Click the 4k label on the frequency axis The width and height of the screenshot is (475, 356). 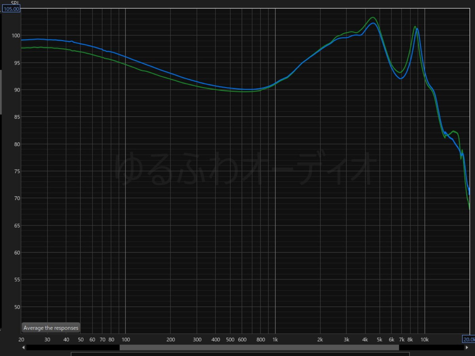pyautogui.click(x=365, y=340)
